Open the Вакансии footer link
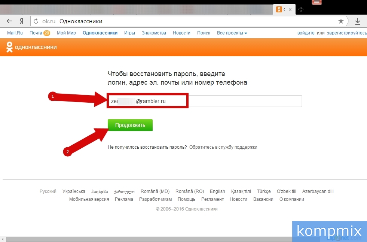The height and width of the screenshot is (242, 367). [263, 199]
